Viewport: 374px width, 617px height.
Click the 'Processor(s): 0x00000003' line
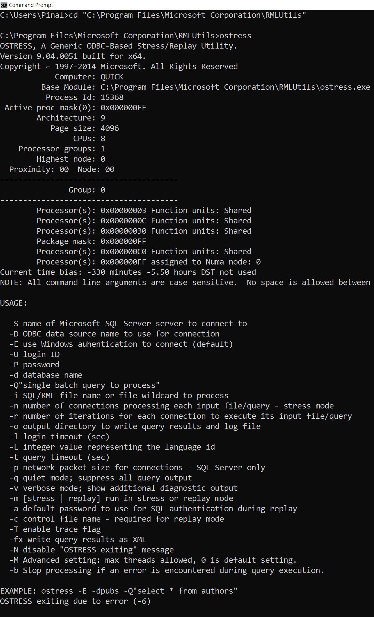144,211
